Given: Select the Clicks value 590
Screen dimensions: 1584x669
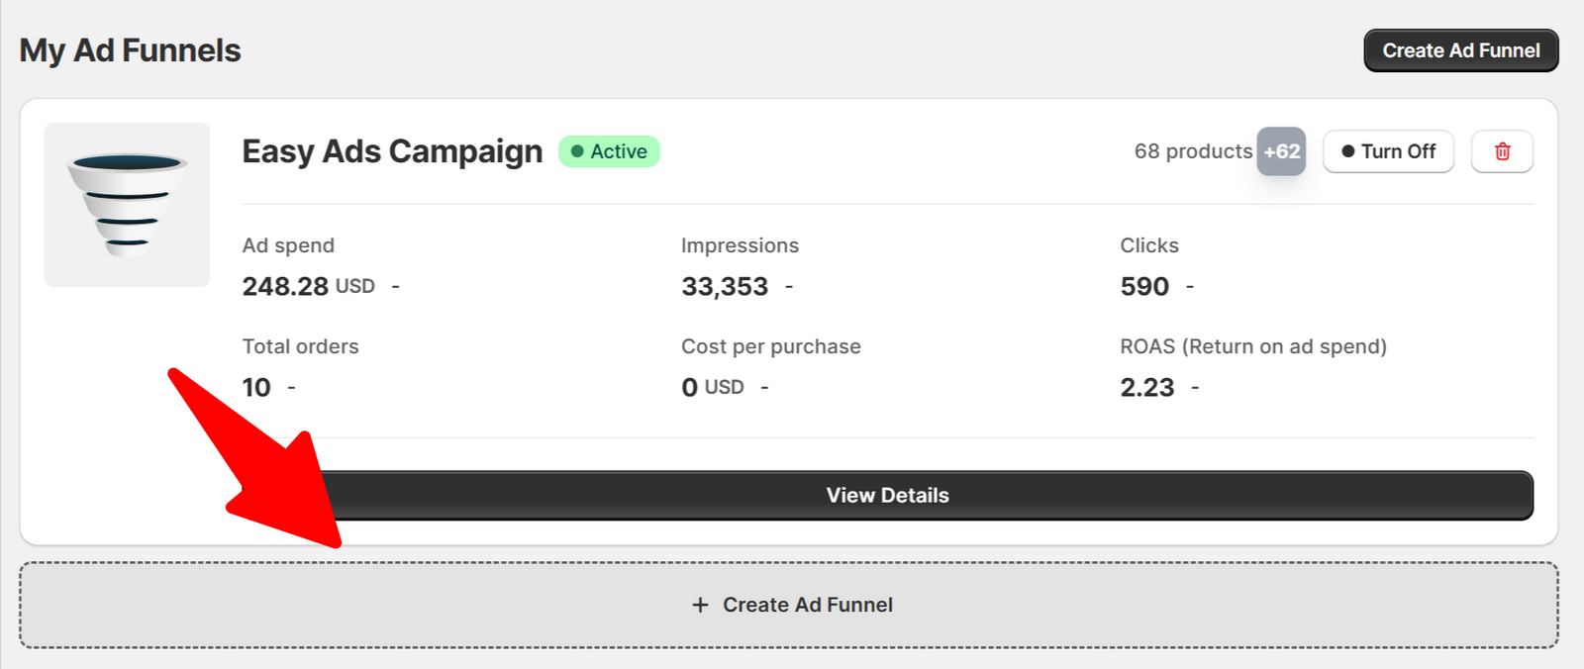Looking at the screenshot, I should [x=1144, y=286].
